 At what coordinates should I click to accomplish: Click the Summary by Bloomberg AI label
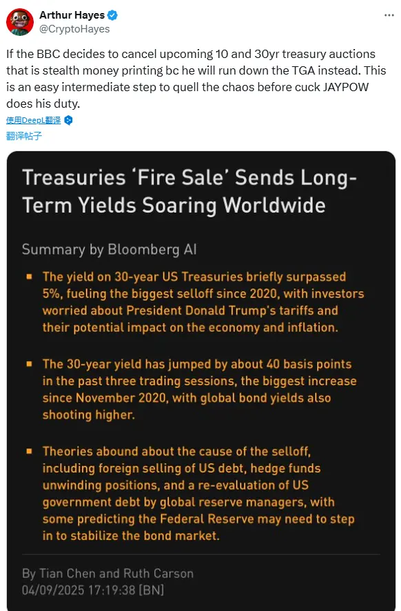110,249
